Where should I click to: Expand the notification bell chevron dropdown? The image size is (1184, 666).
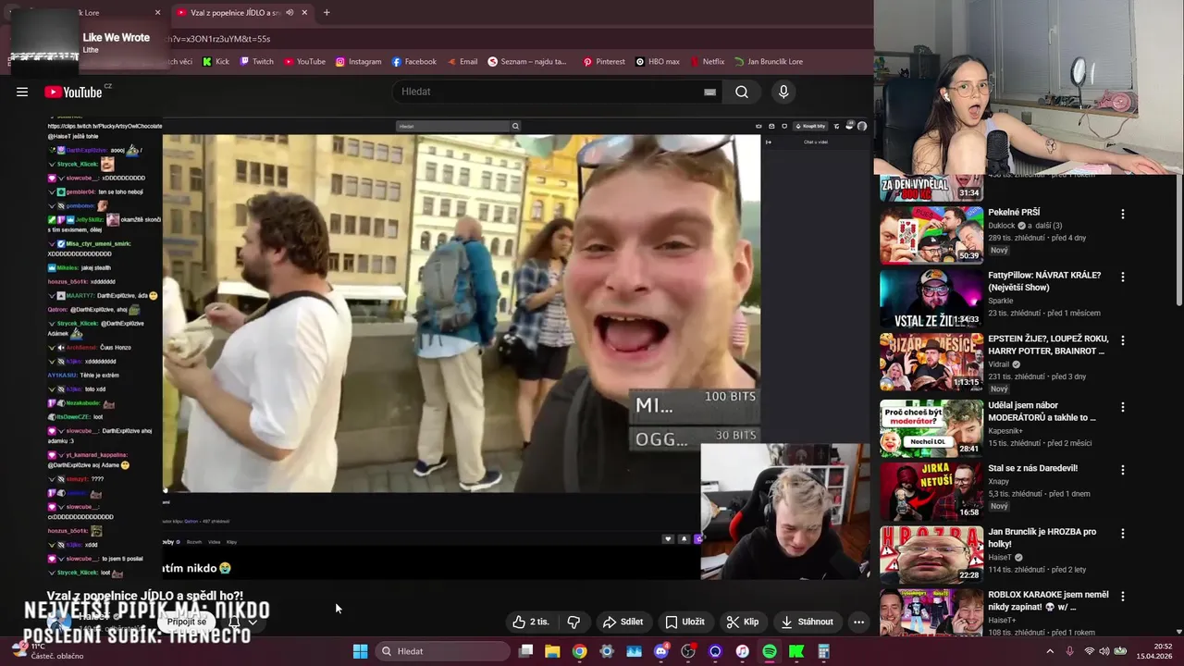point(253,622)
